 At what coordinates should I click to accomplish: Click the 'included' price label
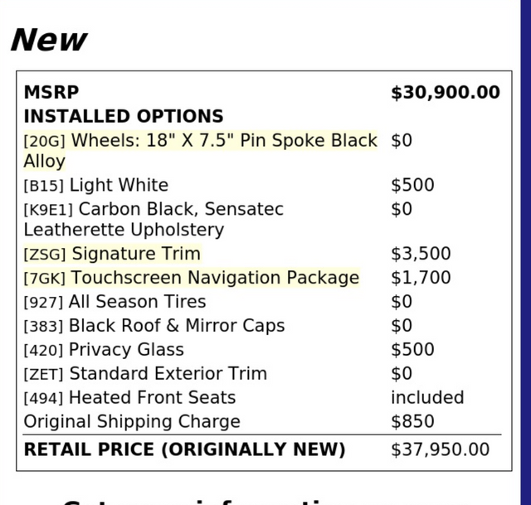[427, 397]
